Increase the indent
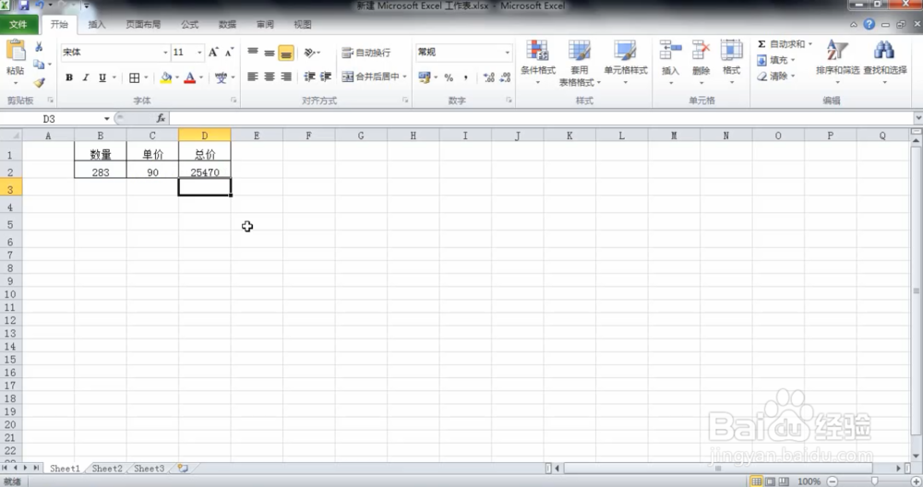The height and width of the screenshot is (487, 923). [x=326, y=77]
